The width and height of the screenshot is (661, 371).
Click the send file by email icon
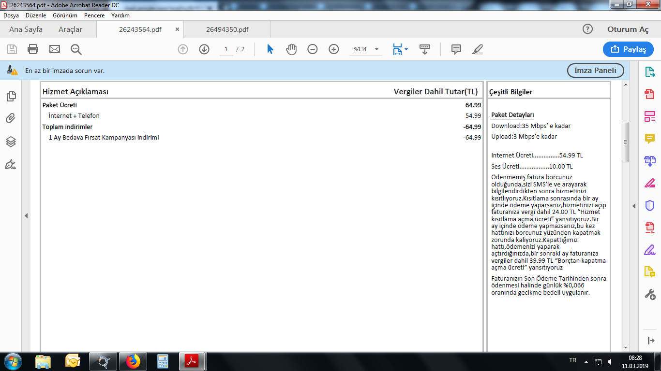[55, 49]
